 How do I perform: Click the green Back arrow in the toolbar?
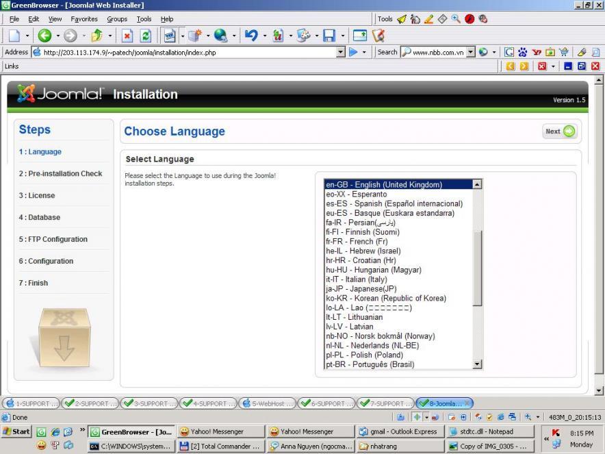coord(44,36)
